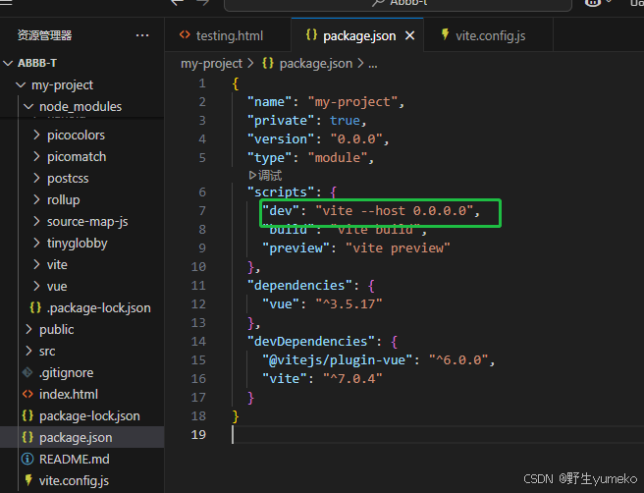Image resolution: width=644 pixels, height=493 pixels.
Task: Click the .package-lock.json braces icon in tree
Action: [x=35, y=307]
